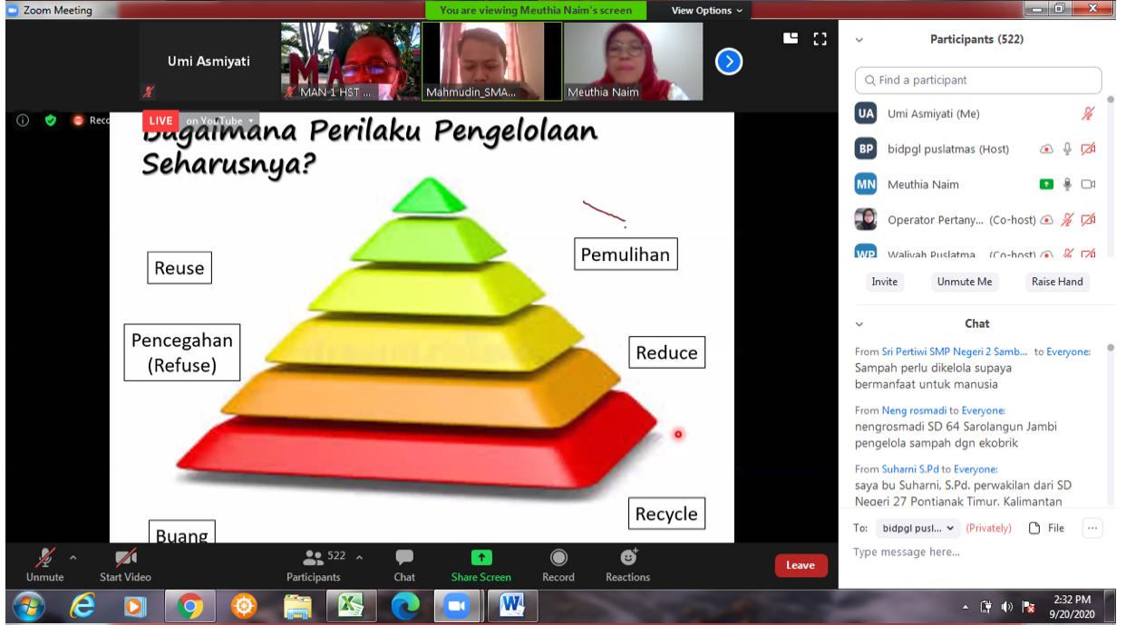Viewport: 1126px width, 625px height.
Task: Click the Raise Hand button
Action: [x=1057, y=282]
